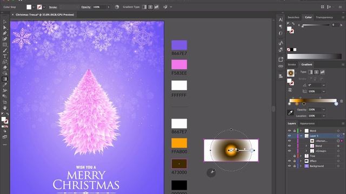Swap fill and stroke in Color panel

click(x=293, y=24)
